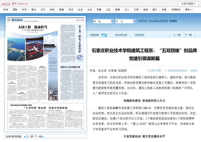
Task: Click the 返回目录 link
Action: 139,35
